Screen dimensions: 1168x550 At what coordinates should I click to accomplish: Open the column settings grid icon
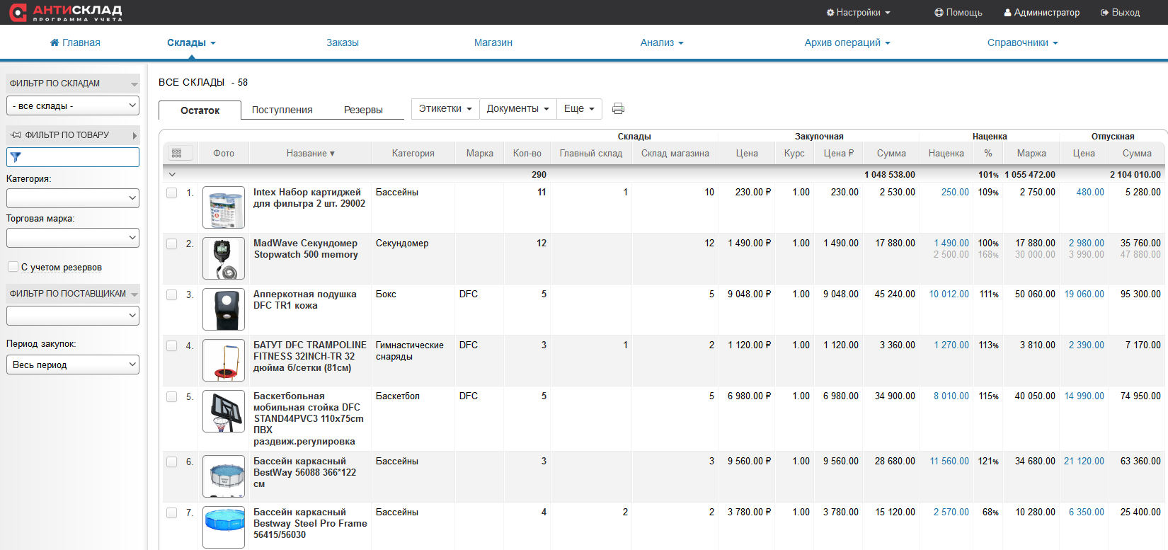(177, 153)
